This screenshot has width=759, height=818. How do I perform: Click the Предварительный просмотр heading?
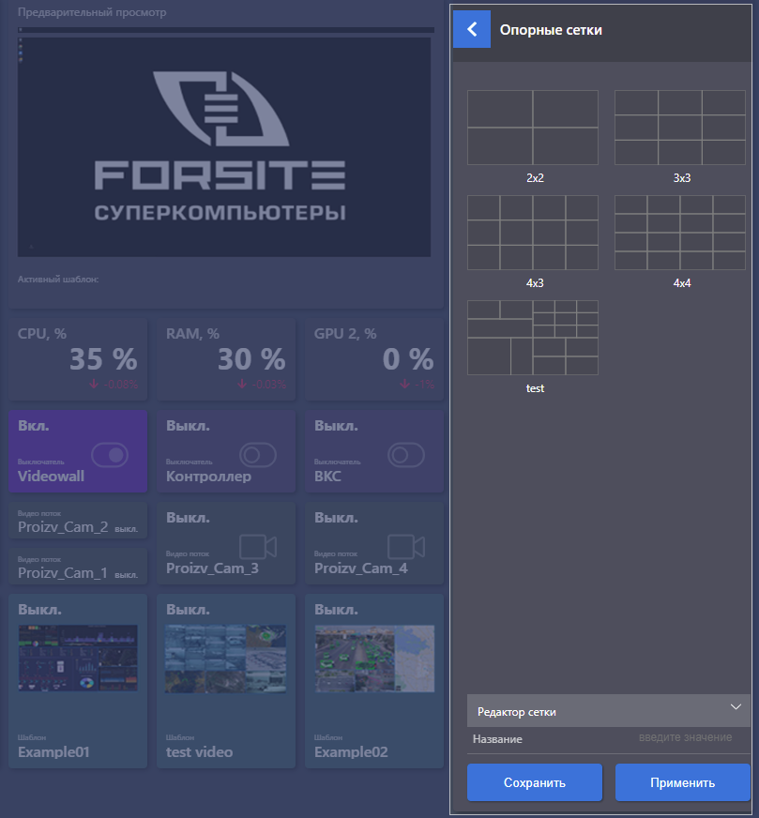click(x=92, y=12)
